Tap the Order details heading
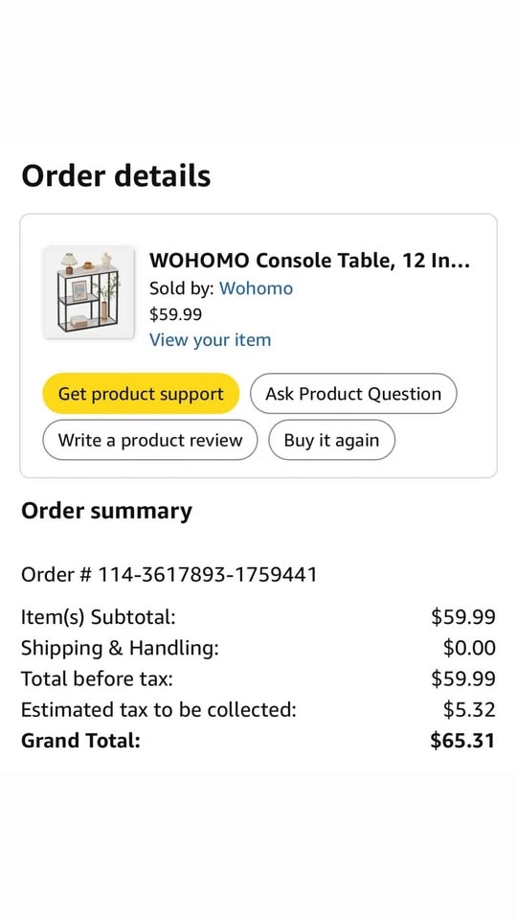 [x=116, y=175]
